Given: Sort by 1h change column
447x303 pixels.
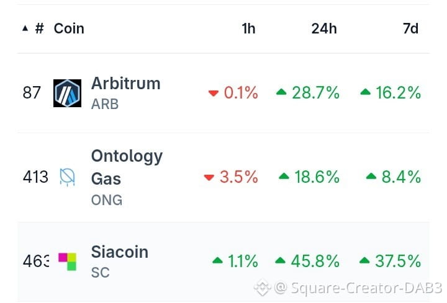Looking at the screenshot, I should tap(248, 29).
